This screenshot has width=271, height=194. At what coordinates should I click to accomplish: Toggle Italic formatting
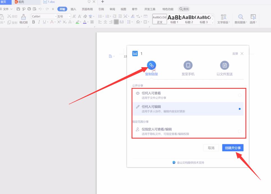point(39,22)
